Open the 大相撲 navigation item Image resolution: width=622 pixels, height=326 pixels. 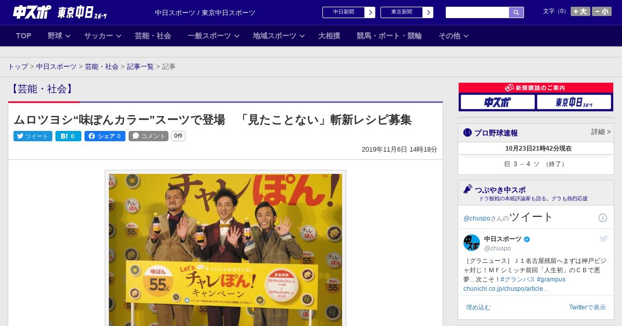click(329, 36)
